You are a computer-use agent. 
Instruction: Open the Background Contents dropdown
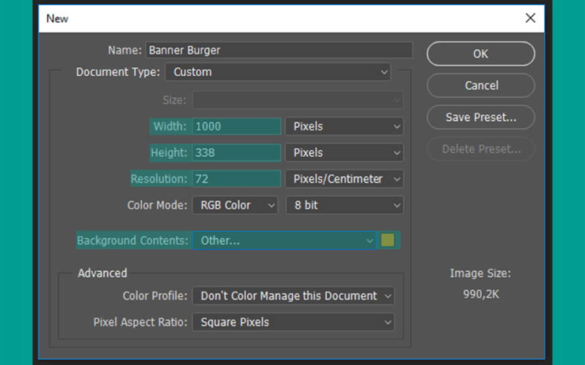pos(284,241)
